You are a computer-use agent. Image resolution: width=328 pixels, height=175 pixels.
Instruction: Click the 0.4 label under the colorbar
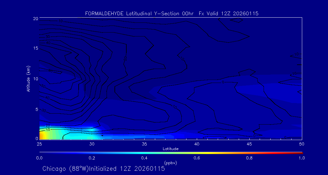tap(144, 158)
